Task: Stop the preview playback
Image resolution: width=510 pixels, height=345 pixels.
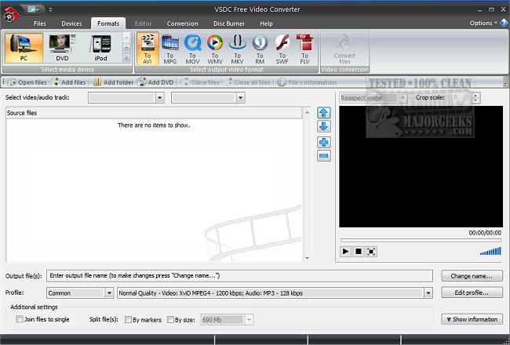Action: tap(358, 252)
